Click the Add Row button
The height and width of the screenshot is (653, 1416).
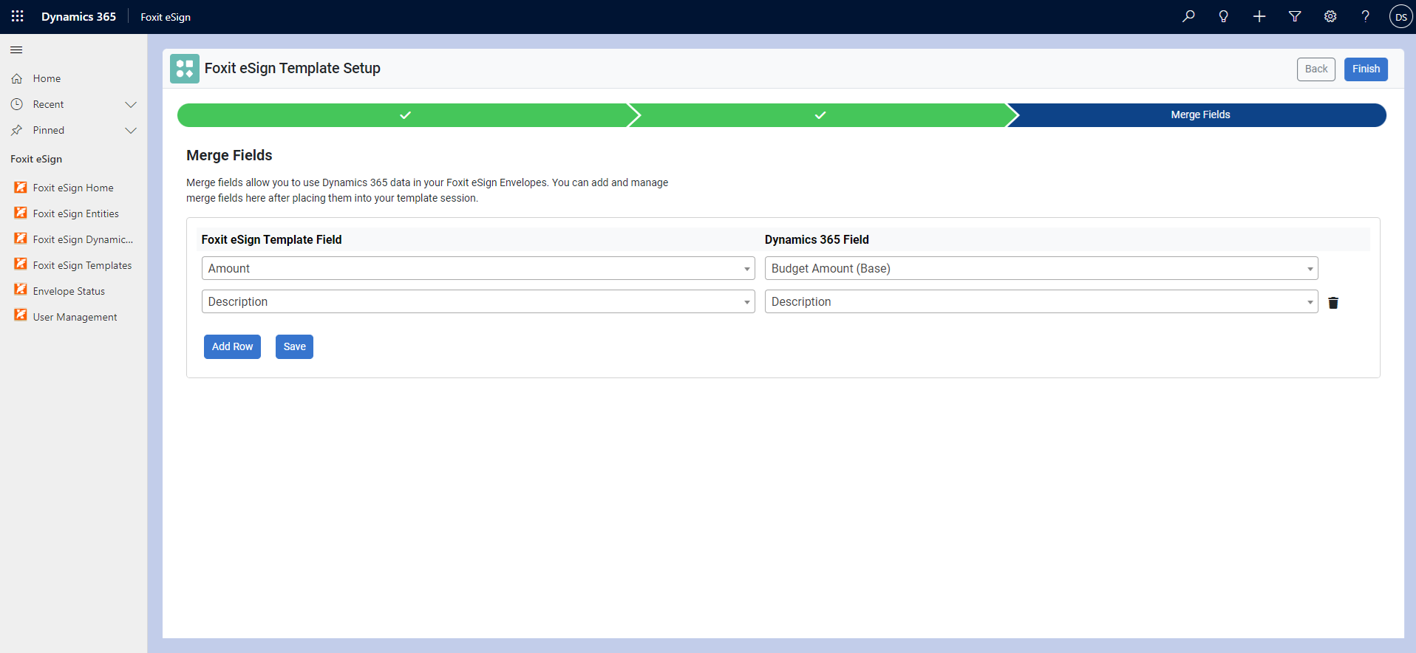pyautogui.click(x=232, y=346)
